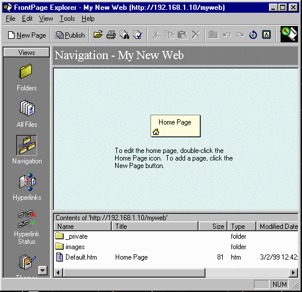The height and width of the screenshot is (292, 302).
Task: Click the 'Home Page' title cell of Default.htm
Action: tap(131, 257)
